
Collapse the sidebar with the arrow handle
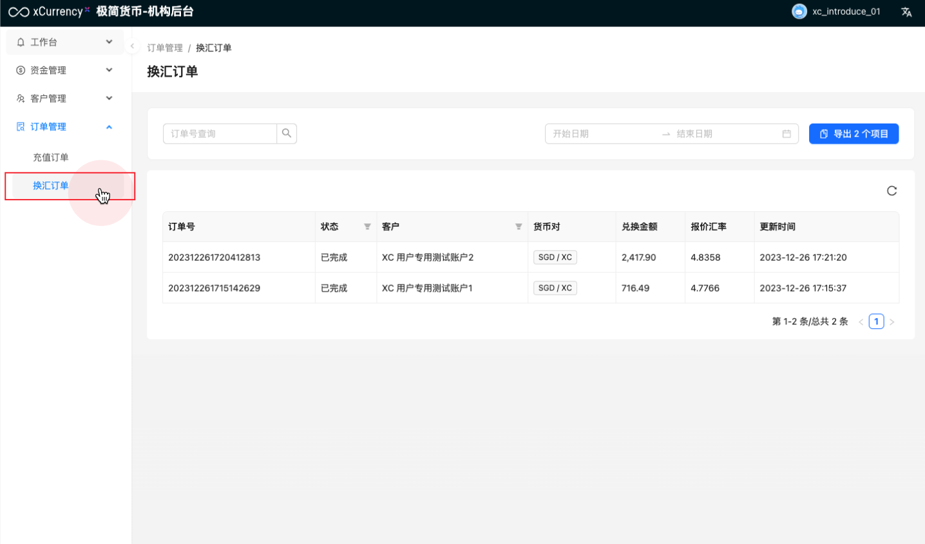coord(132,46)
